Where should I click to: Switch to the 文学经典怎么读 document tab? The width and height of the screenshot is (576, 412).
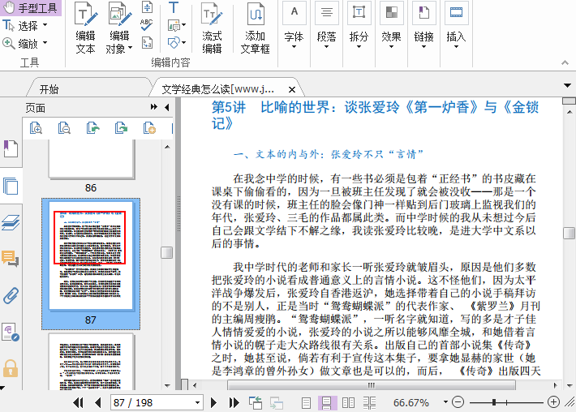218,89
